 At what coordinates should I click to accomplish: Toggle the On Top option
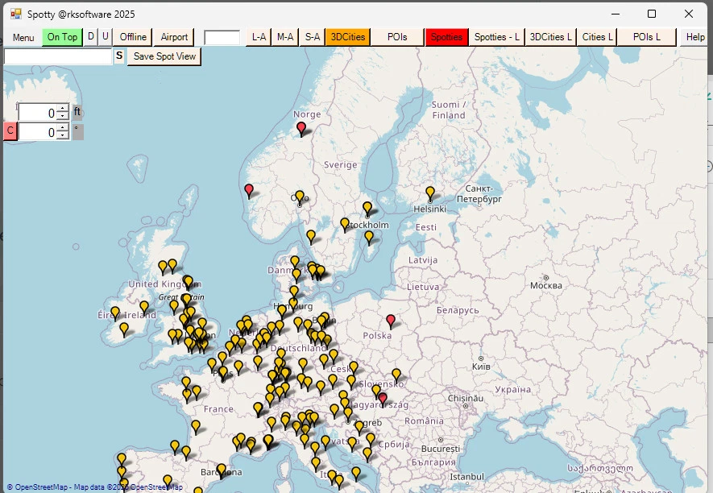click(62, 36)
